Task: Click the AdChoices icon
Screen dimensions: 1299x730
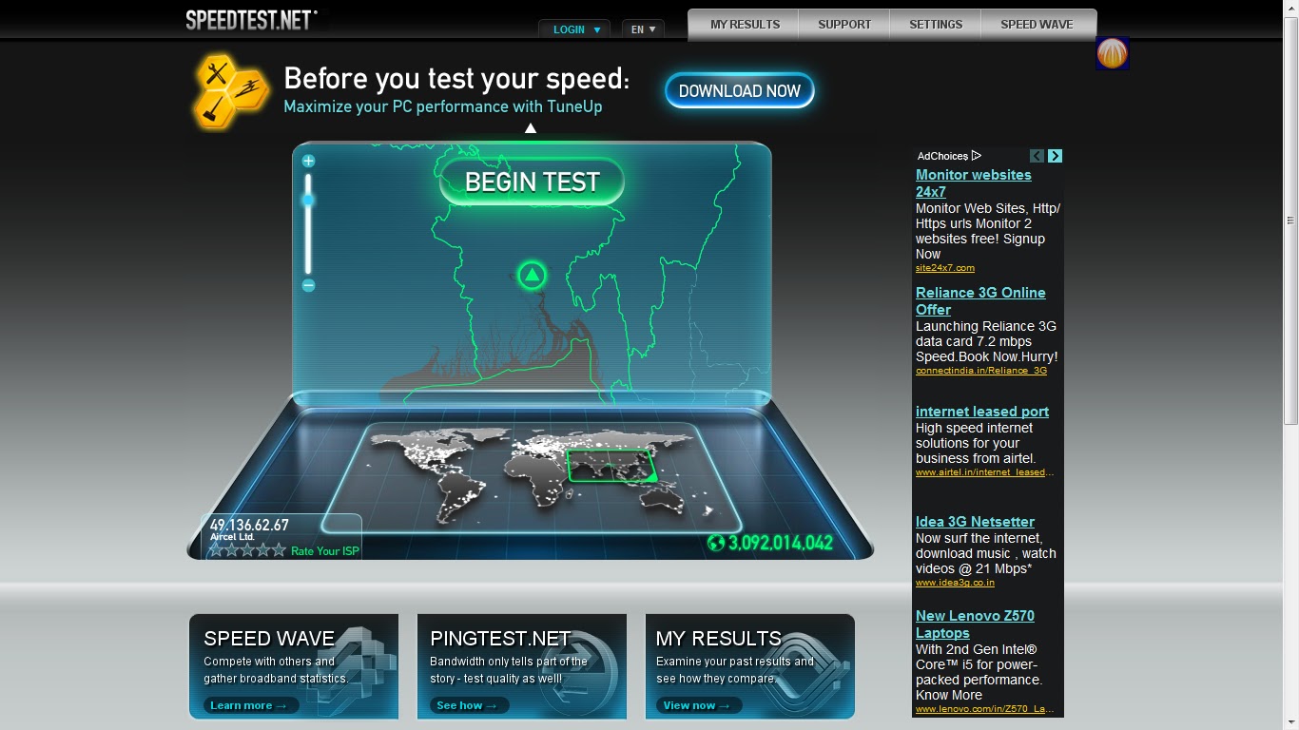Action: (x=977, y=156)
